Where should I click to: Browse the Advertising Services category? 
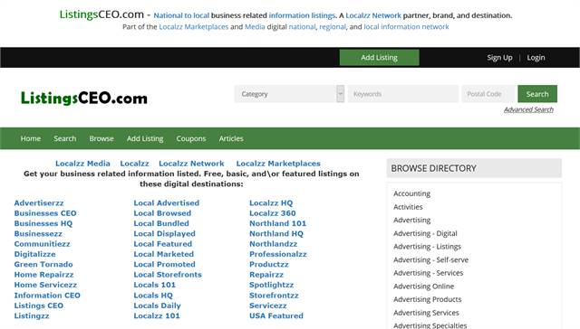(x=426, y=313)
